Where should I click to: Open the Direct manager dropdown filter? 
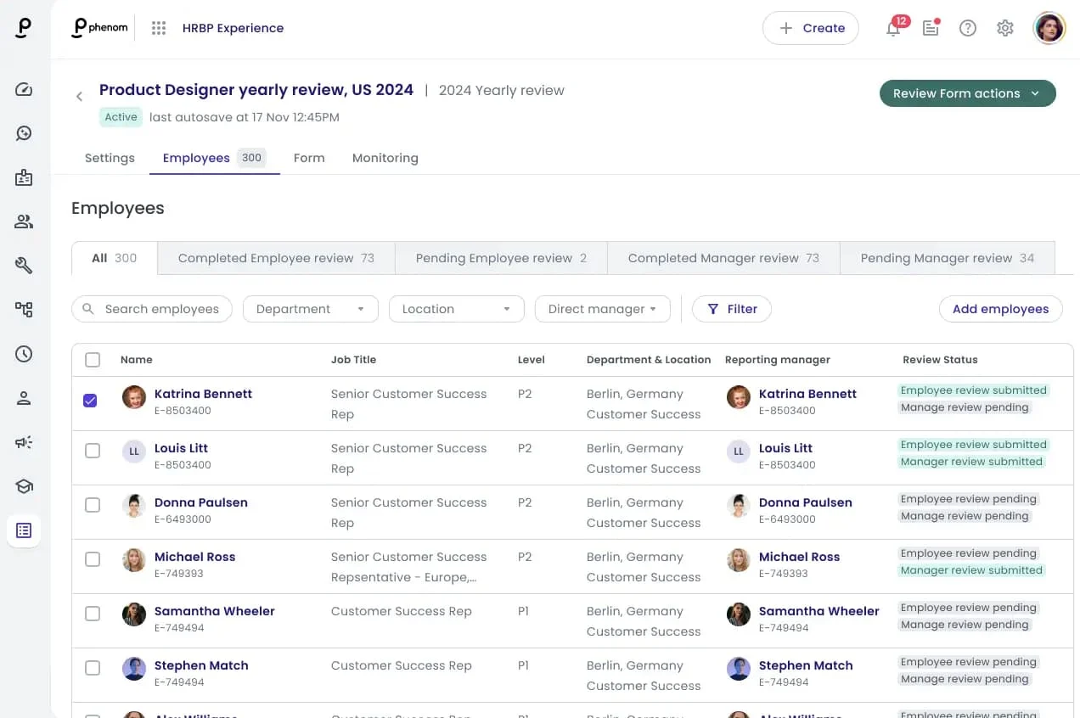tap(603, 309)
